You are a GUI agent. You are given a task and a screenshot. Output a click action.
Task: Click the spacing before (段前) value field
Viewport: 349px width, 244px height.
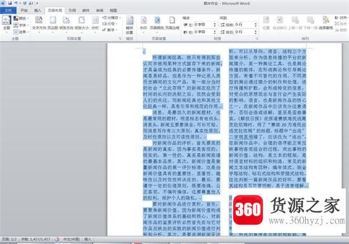[x=244, y=25]
